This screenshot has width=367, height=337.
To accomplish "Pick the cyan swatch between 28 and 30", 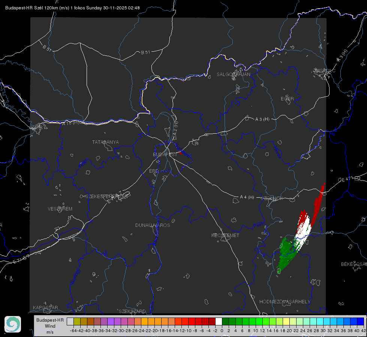I will pyautogui.click(x=320, y=321).
